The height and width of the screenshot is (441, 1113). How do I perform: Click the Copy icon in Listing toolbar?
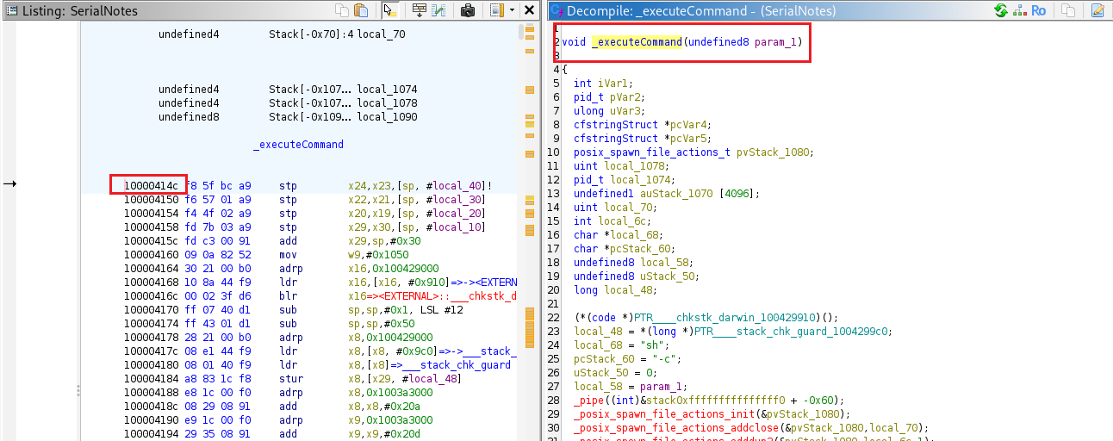(x=344, y=10)
